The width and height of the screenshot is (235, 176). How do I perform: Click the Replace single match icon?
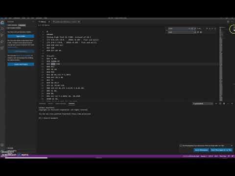point(198,32)
